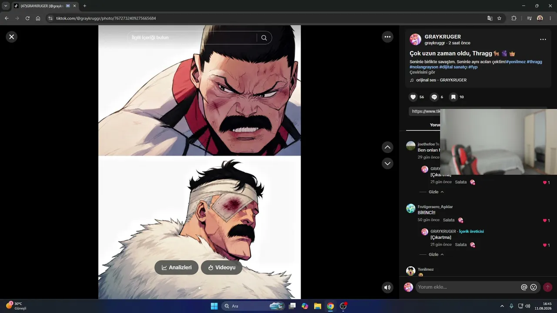Open the Google Translate icon in address bar
557x313 pixels.
(x=490, y=18)
